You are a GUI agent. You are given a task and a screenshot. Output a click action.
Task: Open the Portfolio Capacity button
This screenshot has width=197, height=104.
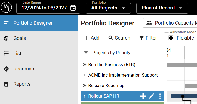(170, 23)
